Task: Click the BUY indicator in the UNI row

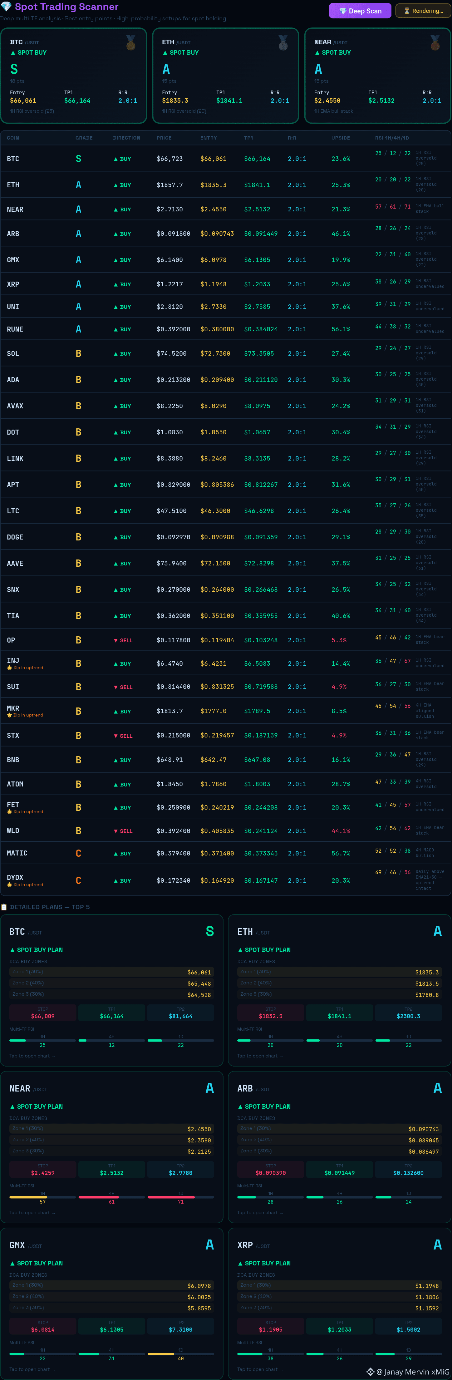Action: click(x=123, y=307)
